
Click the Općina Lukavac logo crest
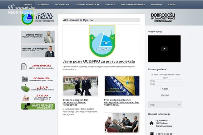click(27, 19)
